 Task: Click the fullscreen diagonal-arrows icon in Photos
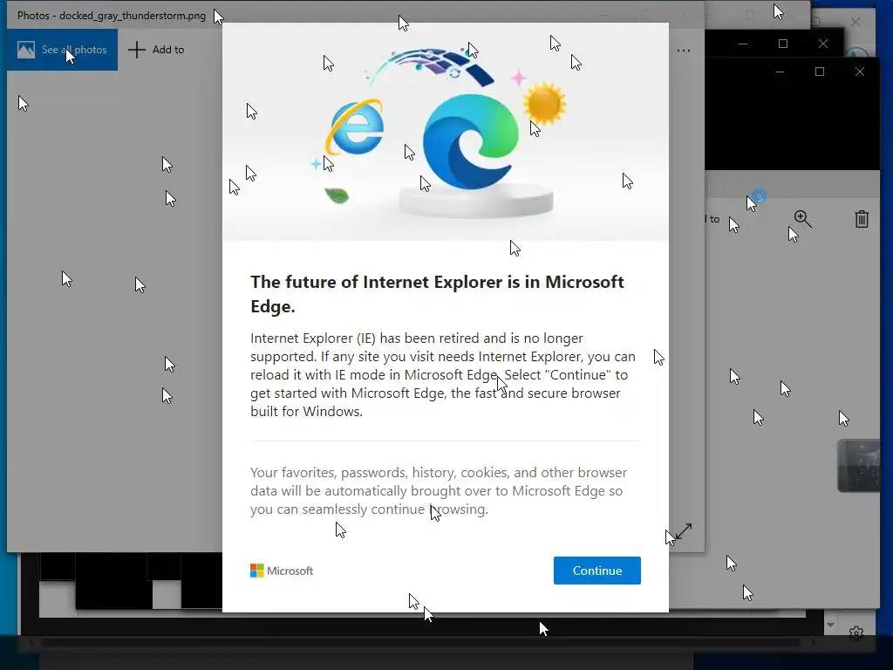point(684,531)
